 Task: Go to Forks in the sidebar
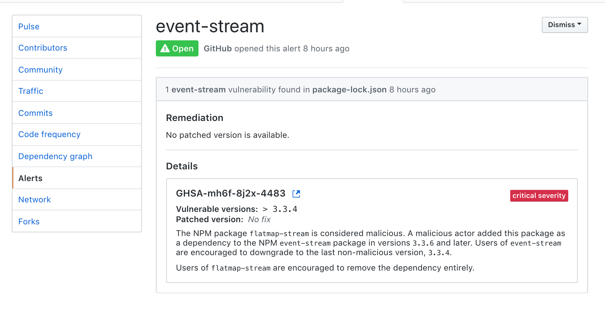[77, 221]
